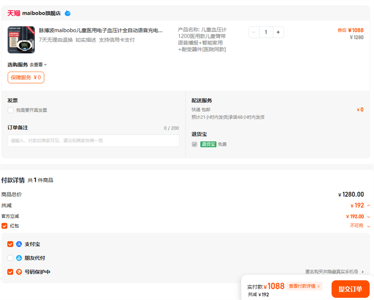374x300 pixels.
Task: Select 朋友代付 payment checkbox
Action: click(x=10, y=258)
